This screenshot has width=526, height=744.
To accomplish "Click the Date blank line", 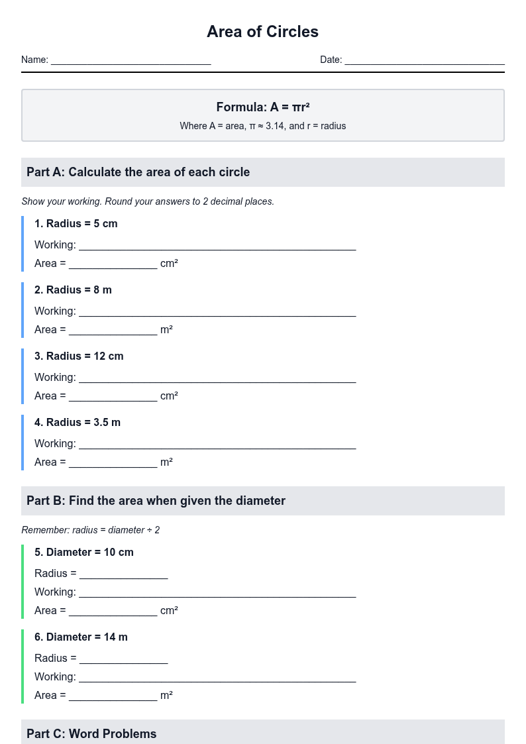I will [x=425, y=60].
